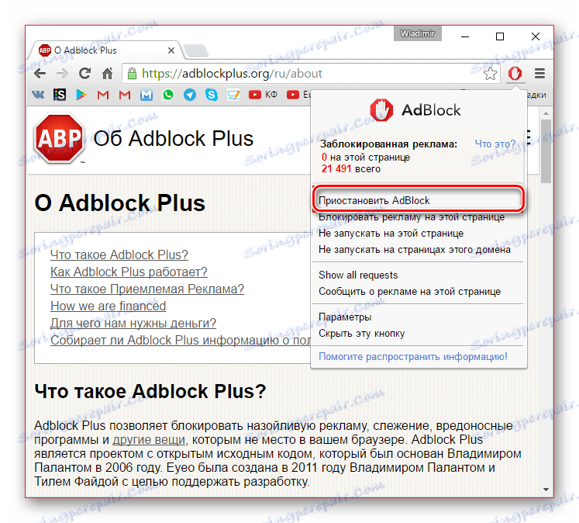Viewport: 579px width, 523px height.
Task: Open the first Gmail bookmark
Action: click(102, 95)
